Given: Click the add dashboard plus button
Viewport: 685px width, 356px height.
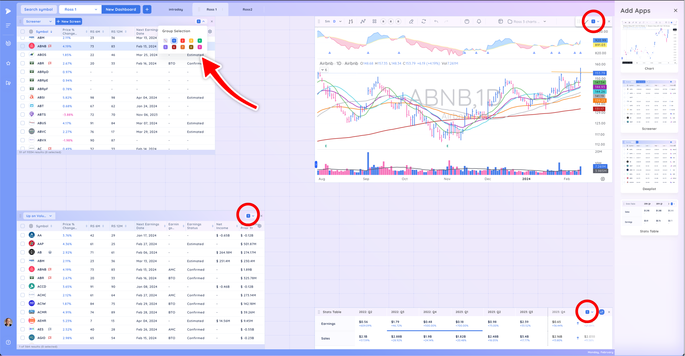Looking at the screenshot, I should click(147, 9).
